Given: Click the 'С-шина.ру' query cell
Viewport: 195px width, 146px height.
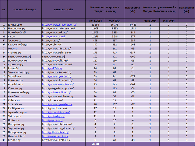Looking at the screenshot, I should point(24,52).
